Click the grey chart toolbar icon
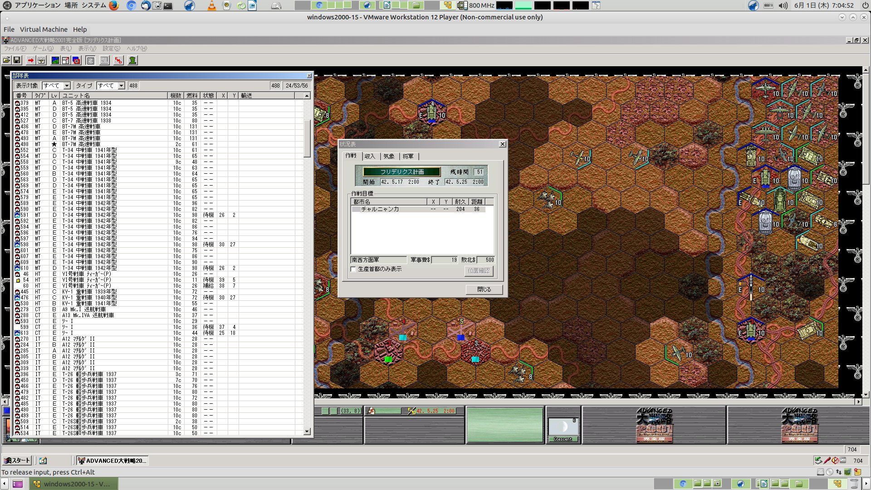The image size is (871, 490). [x=104, y=60]
